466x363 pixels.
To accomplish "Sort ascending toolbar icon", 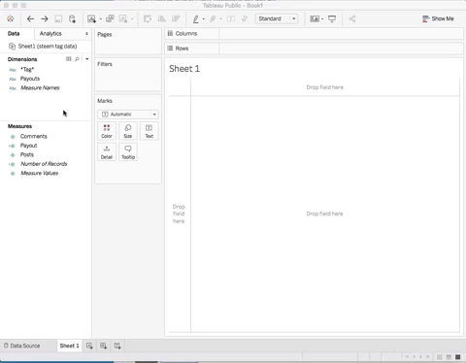I will pos(161,18).
